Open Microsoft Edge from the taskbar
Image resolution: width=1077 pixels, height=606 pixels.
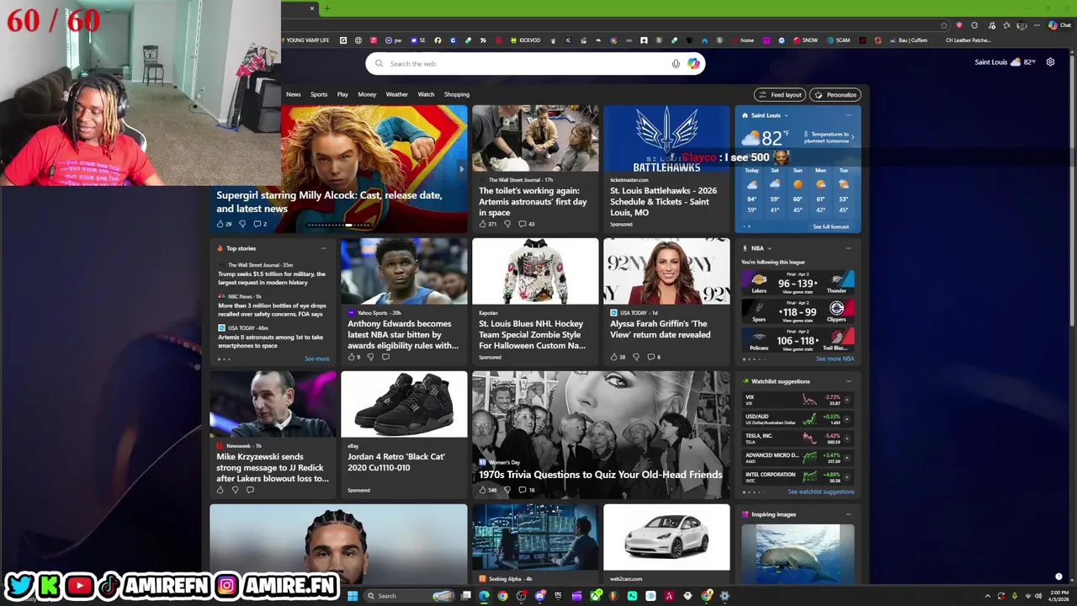pos(484,596)
